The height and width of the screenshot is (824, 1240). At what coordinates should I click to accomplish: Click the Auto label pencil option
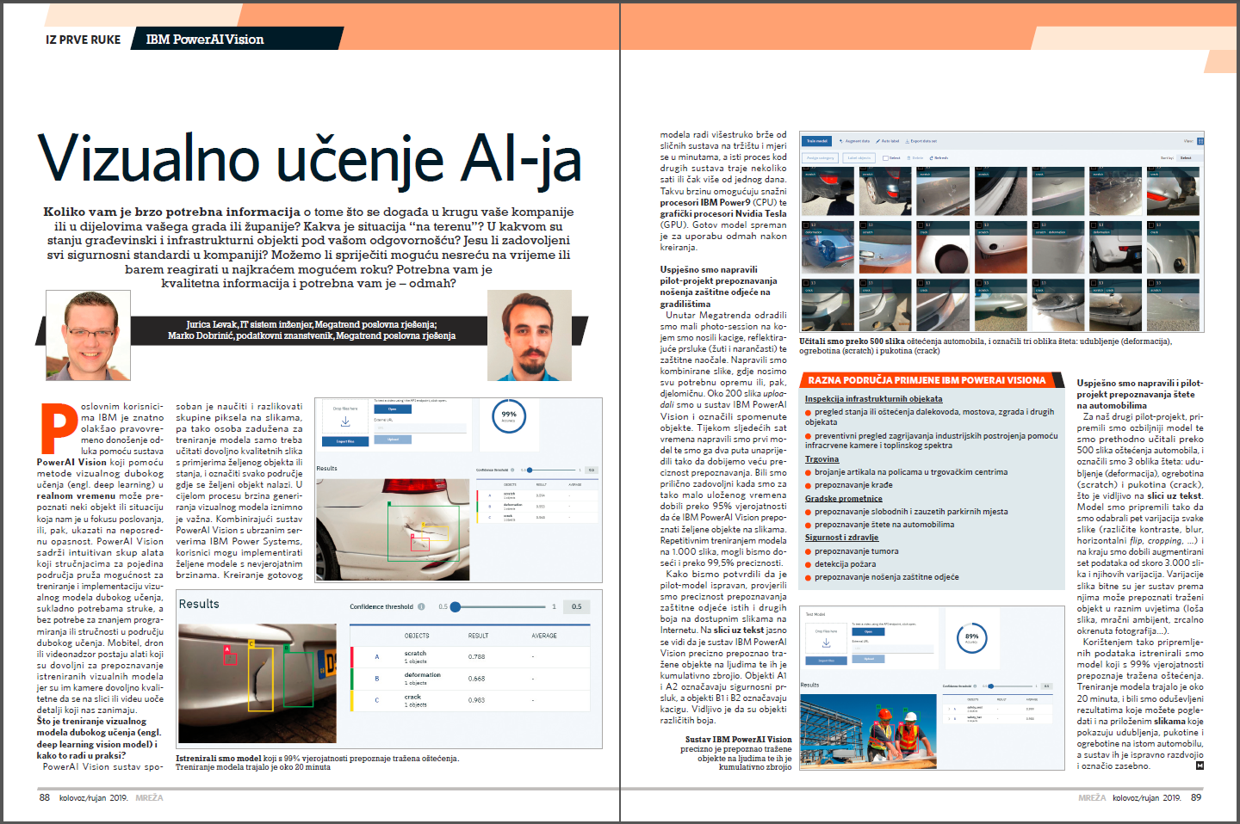pyautogui.click(x=888, y=141)
